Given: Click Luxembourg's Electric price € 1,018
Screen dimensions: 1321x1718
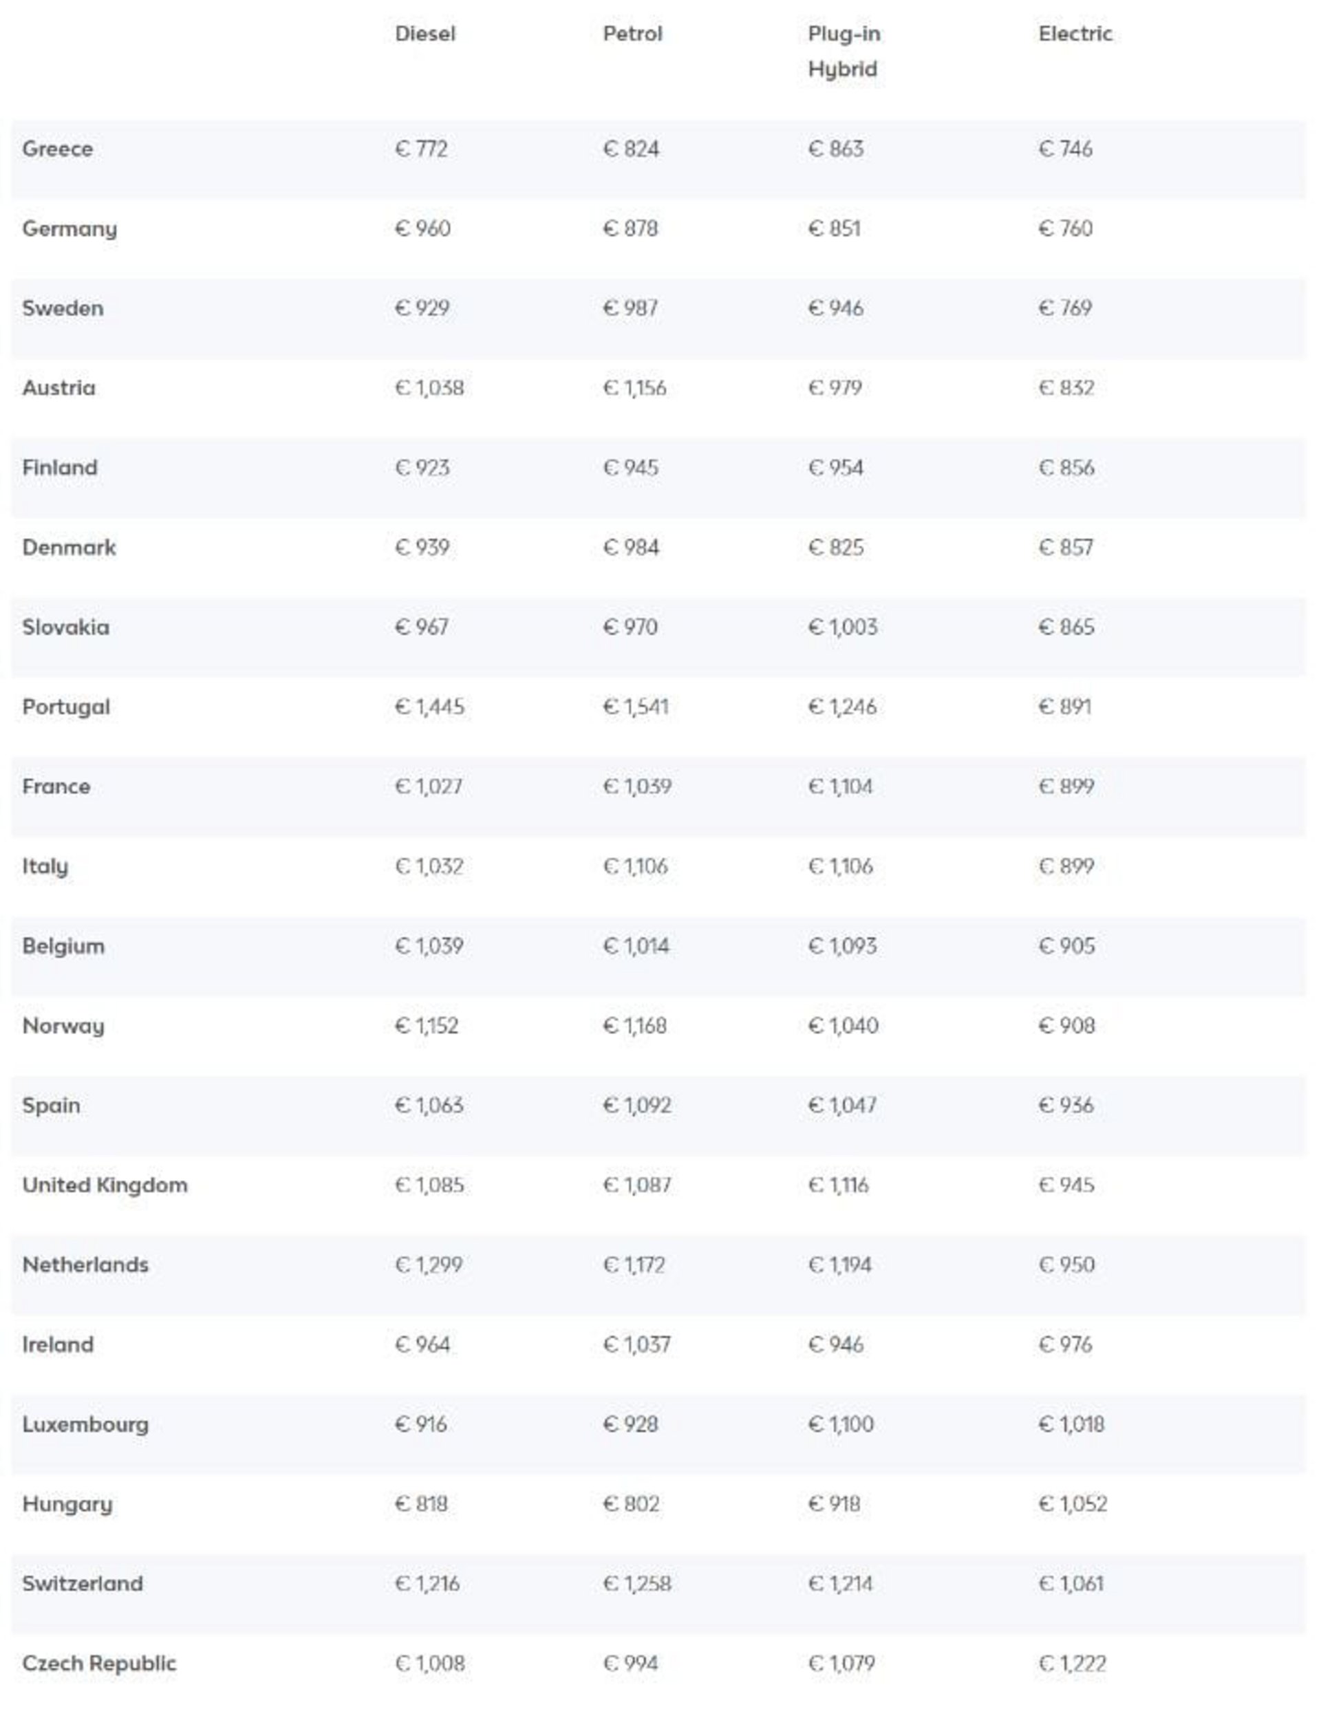Looking at the screenshot, I should pos(1071,1424).
